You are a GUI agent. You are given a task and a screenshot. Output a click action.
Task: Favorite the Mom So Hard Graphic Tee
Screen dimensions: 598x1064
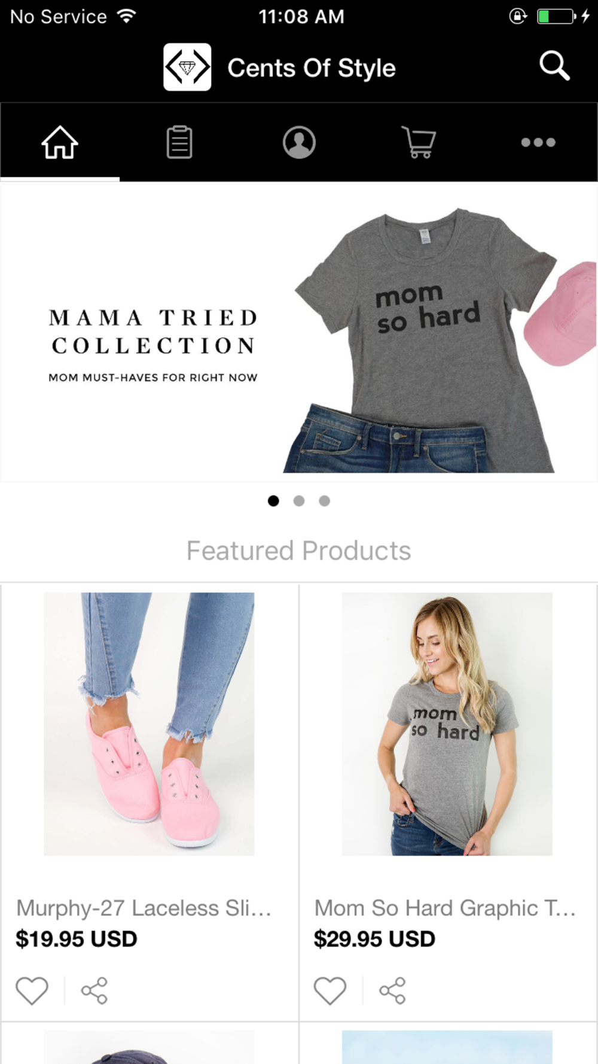pos(330,990)
